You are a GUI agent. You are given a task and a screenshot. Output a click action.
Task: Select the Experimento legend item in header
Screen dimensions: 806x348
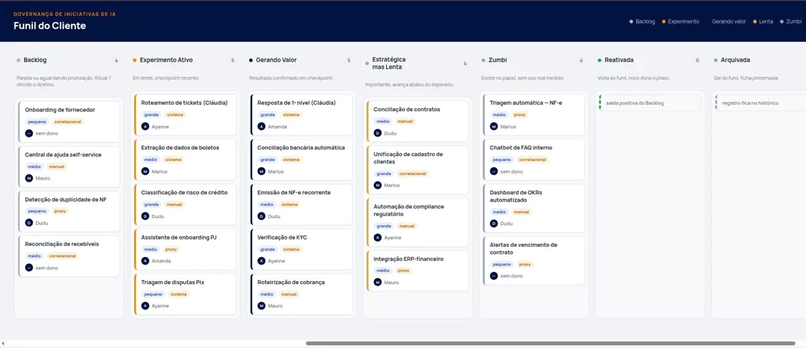pyautogui.click(x=681, y=21)
